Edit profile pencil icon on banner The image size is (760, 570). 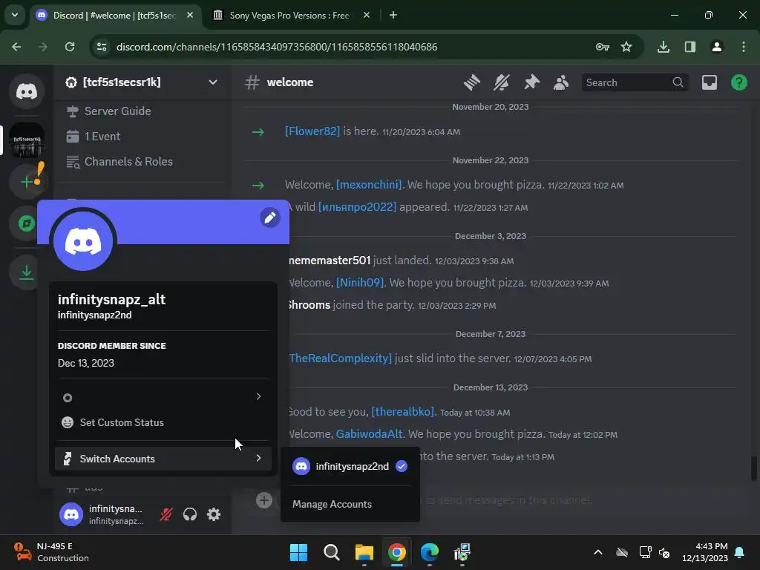point(270,217)
